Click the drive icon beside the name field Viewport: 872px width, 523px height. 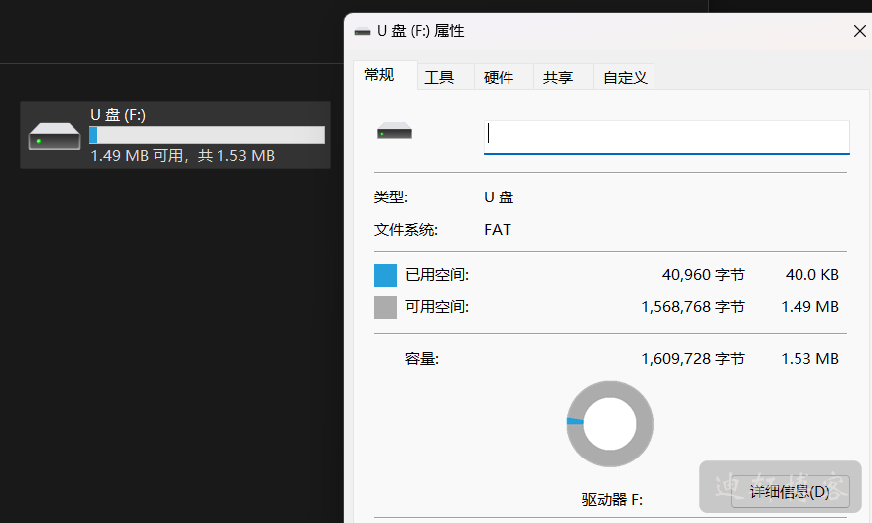point(394,132)
